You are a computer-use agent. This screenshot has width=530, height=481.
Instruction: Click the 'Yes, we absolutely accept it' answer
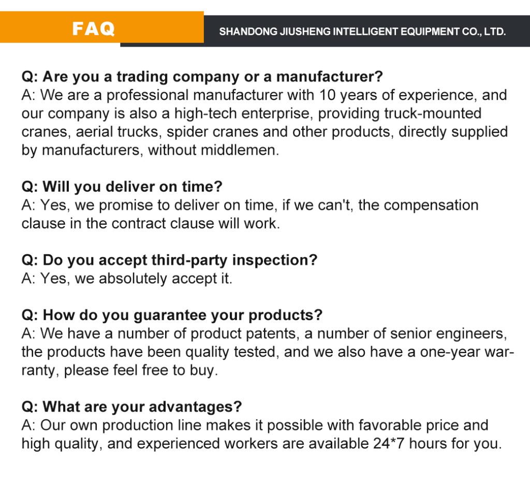coord(127,279)
